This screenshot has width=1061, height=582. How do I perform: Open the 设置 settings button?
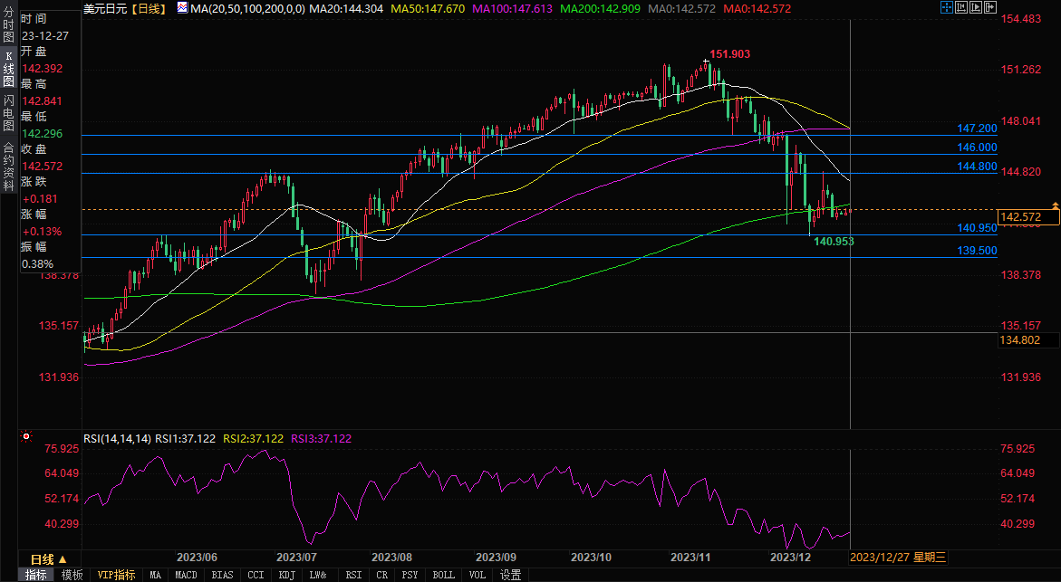[510, 575]
